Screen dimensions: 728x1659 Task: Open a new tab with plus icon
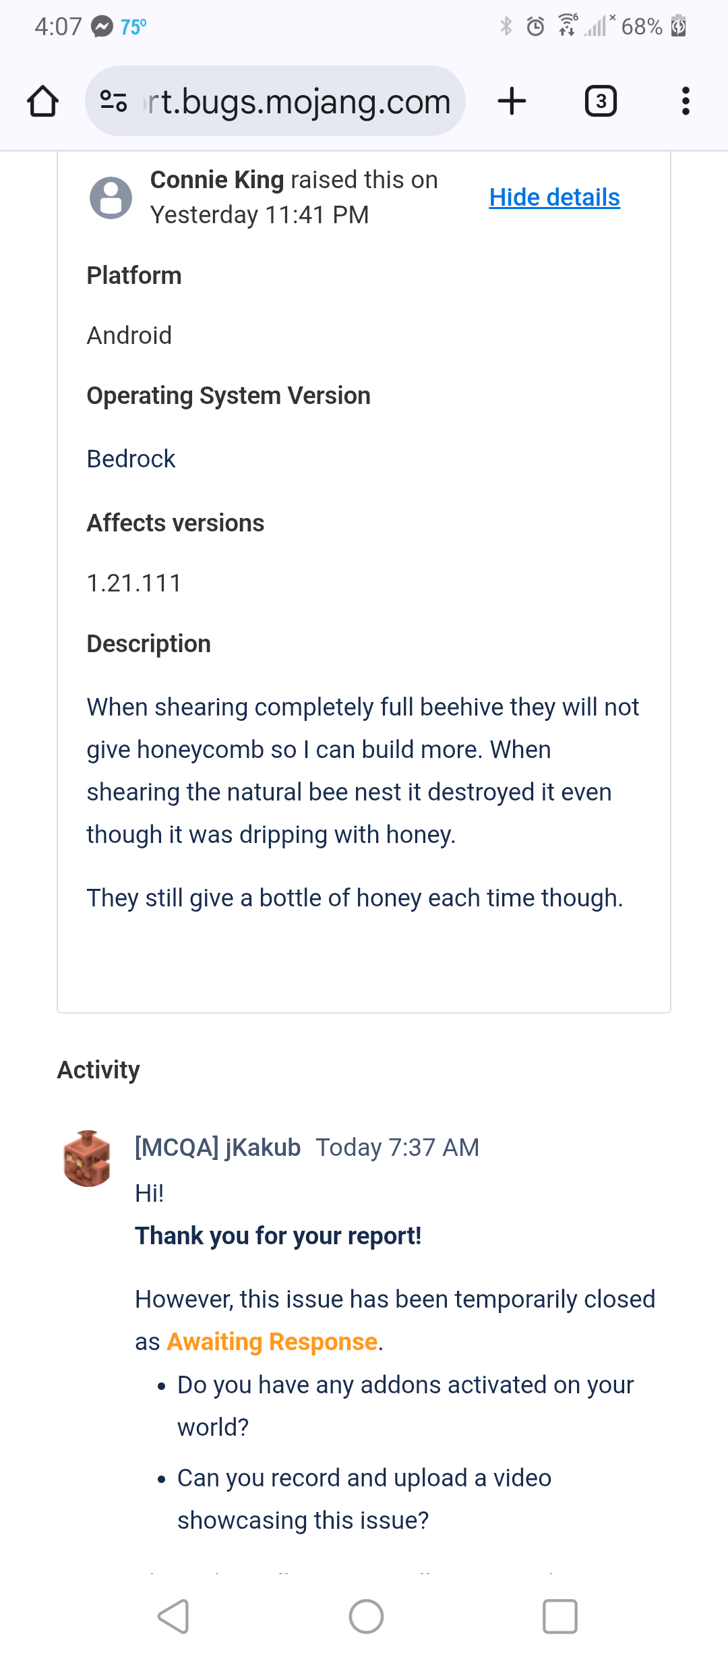coord(512,101)
